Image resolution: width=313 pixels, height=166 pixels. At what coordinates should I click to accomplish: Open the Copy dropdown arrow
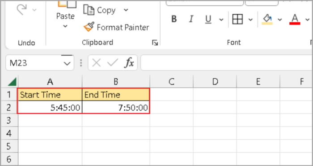[x=126, y=10]
